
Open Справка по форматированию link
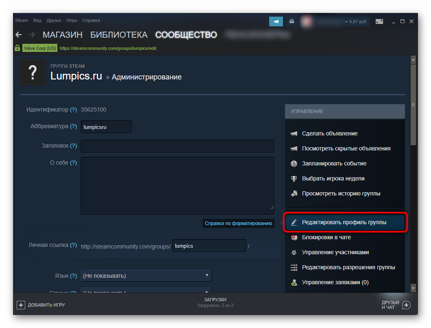tap(238, 223)
